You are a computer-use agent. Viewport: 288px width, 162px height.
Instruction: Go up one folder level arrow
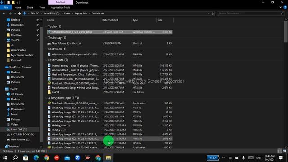pyautogui.click(x=19, y=13)
